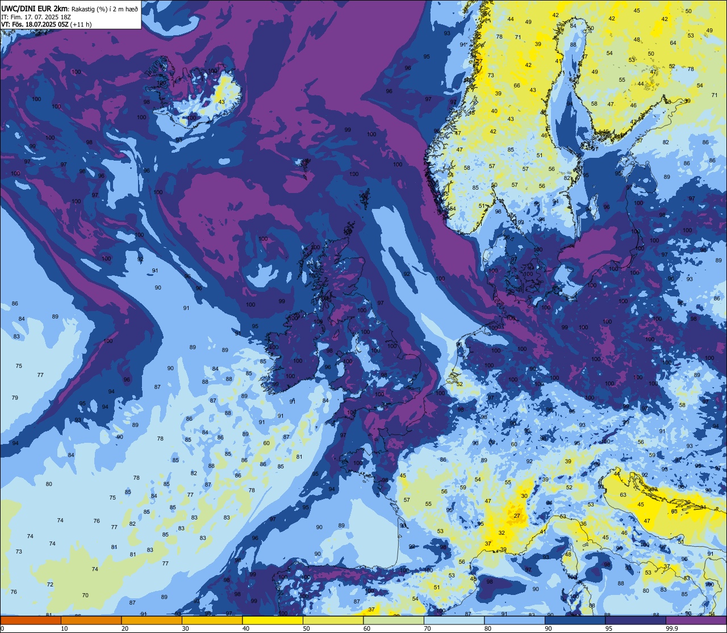Pick the light orange 20–30 legend segment
This screenshot has width=727, height=633.
pos(152,620)
